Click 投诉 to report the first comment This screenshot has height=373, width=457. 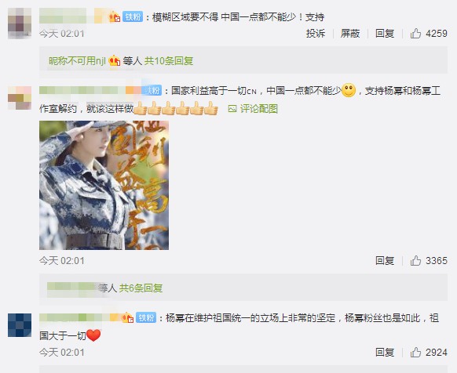[316, 34]
